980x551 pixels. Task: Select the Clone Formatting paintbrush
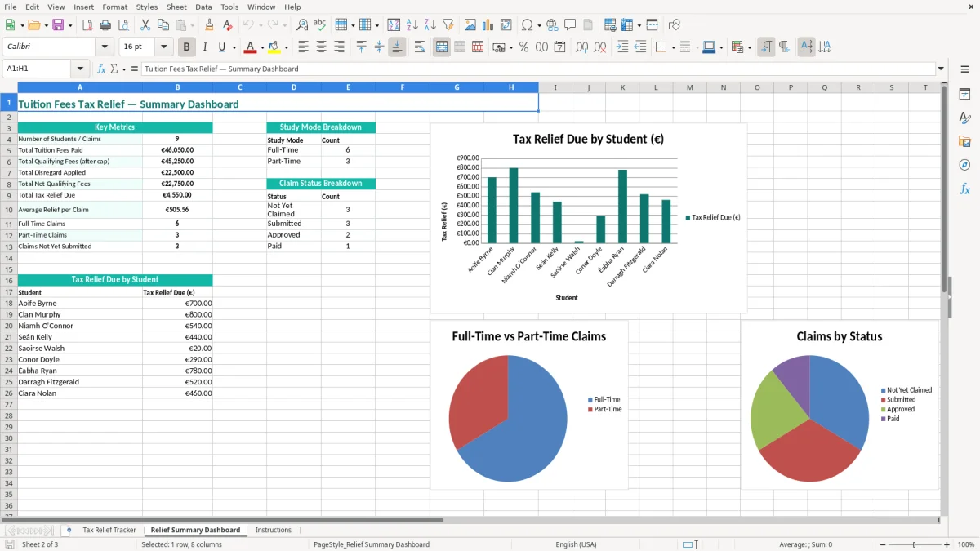tap(210, 25)
